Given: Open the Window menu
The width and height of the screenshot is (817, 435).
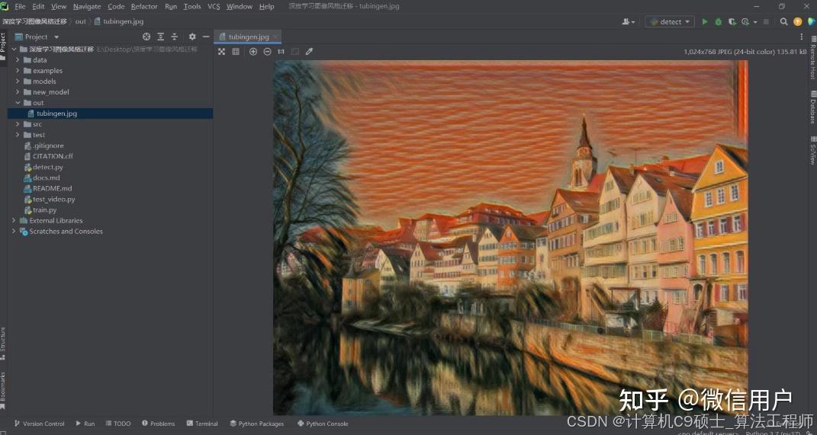Looking at the screenshot, I should pos(240,7).
